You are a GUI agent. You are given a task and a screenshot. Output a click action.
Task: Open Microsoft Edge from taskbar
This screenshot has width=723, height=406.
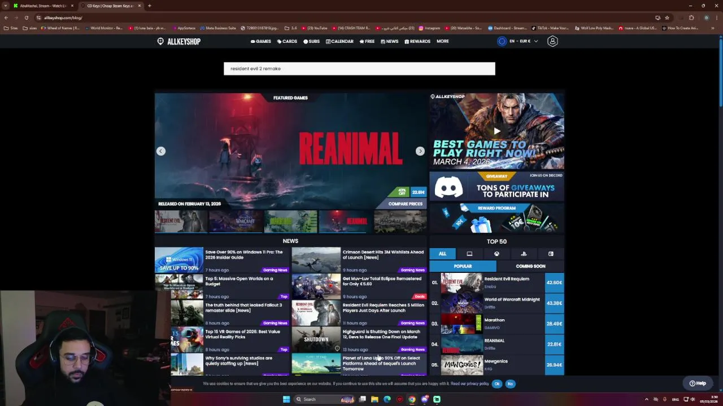click(x=387, y=399)
